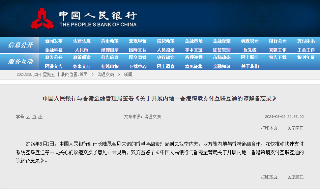This screenshot has height=190, width=321.
Task: Set the article font size to 大
Action: click(28, 117)
